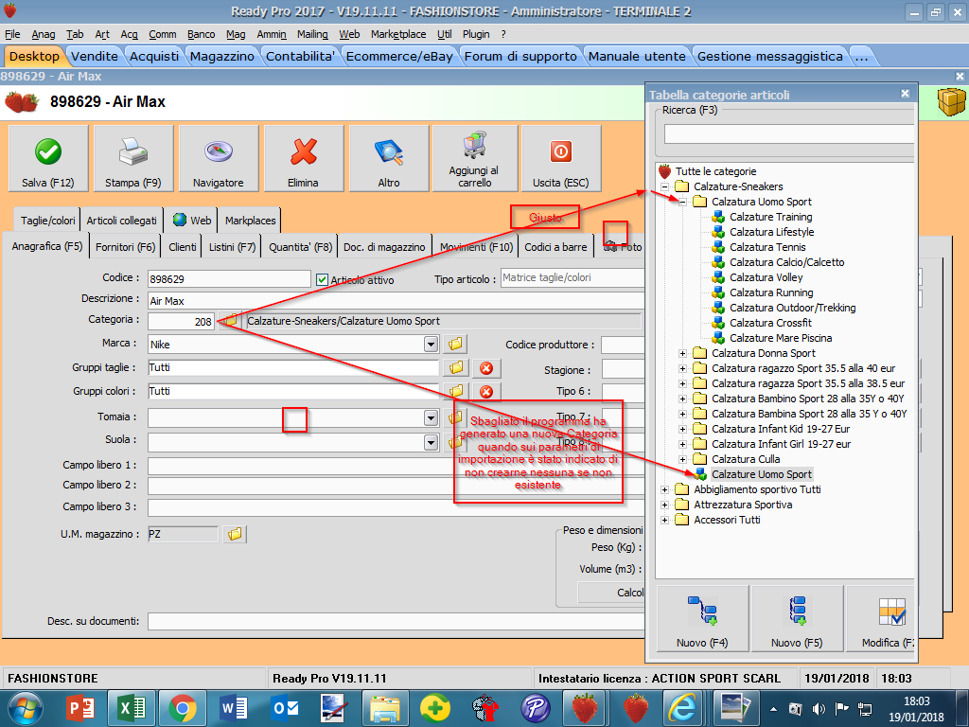Click the Uscita (ESC) exit button
Screen dimensions: 969x727
pyautogui.click(x=561, y=158)
